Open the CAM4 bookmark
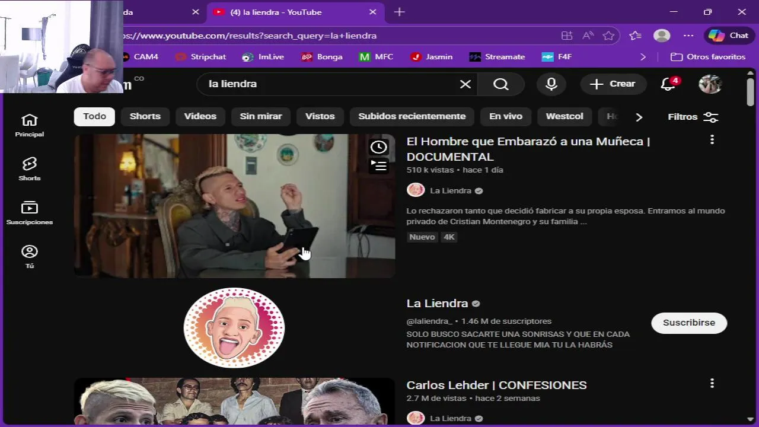 coord(140,57)
